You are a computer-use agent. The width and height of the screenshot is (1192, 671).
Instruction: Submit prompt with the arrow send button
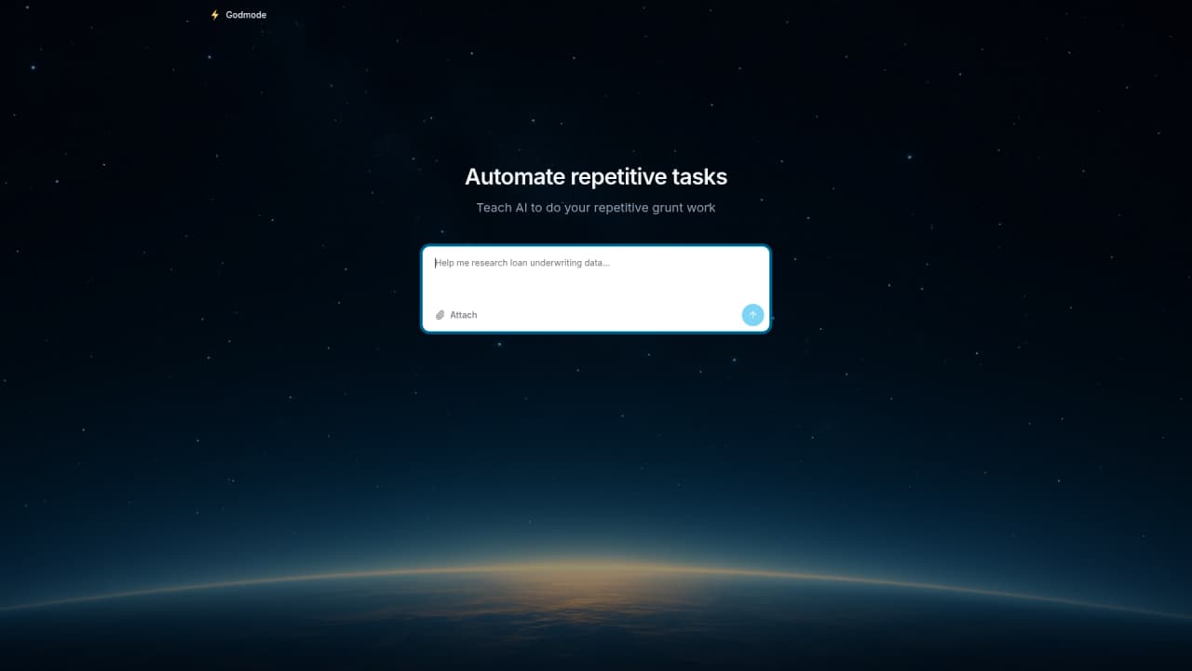pyautogui.click(x=752, y=315)
